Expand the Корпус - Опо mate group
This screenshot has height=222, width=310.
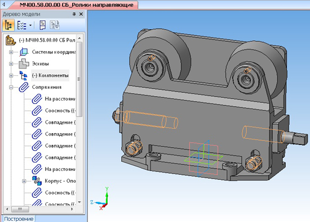[x=24, y=181]
